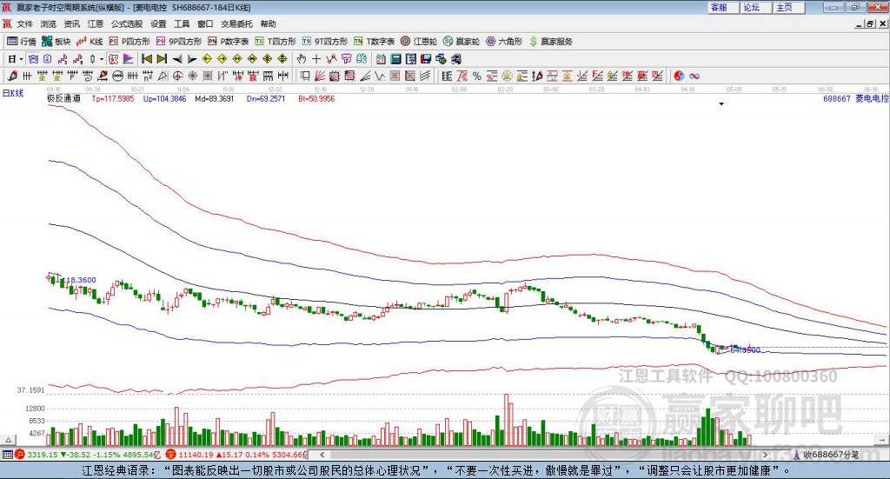Click the floppy disk save icon
890x479 pixels.
[426, 59]
